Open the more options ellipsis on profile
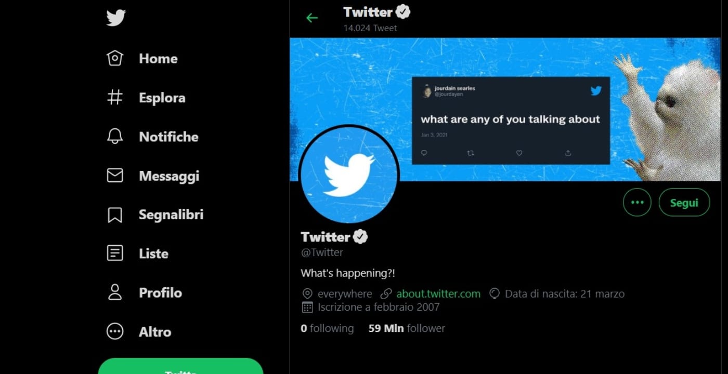The image size is (728, 374). click(636, 202)
